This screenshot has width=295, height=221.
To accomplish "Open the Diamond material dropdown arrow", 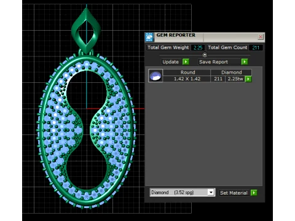I will [x=211, y=192].
